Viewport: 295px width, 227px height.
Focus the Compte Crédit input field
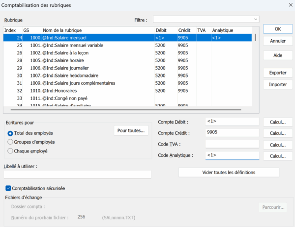tap(232, 133)
